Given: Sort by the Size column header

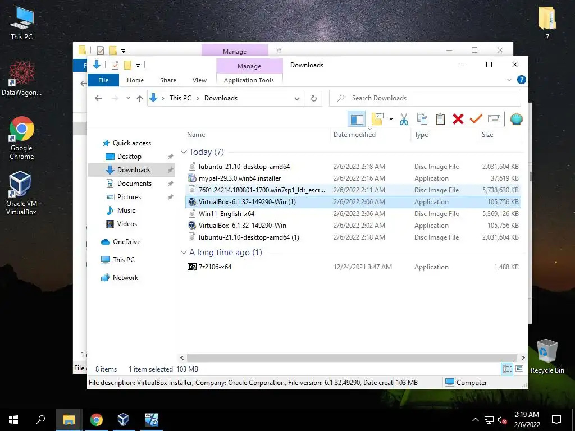Looking at the screenshot, I should [x=487, y=135].
